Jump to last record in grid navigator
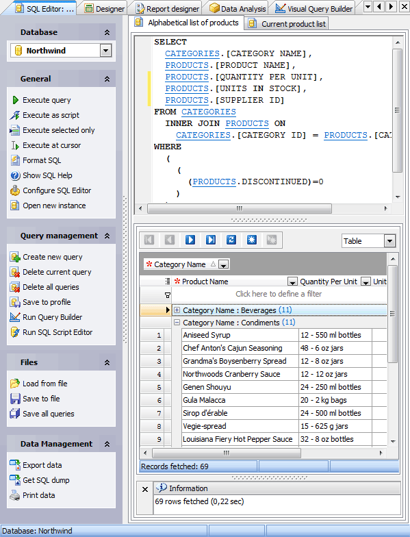Viewport: 410px width, 537px height. click(211, 240)
